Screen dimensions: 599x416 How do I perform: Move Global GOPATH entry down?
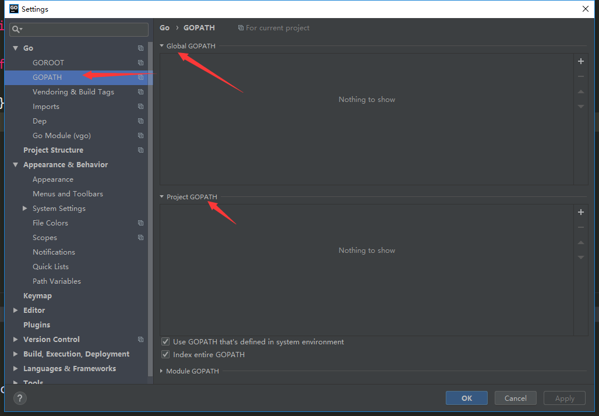[x=581, y=107]
